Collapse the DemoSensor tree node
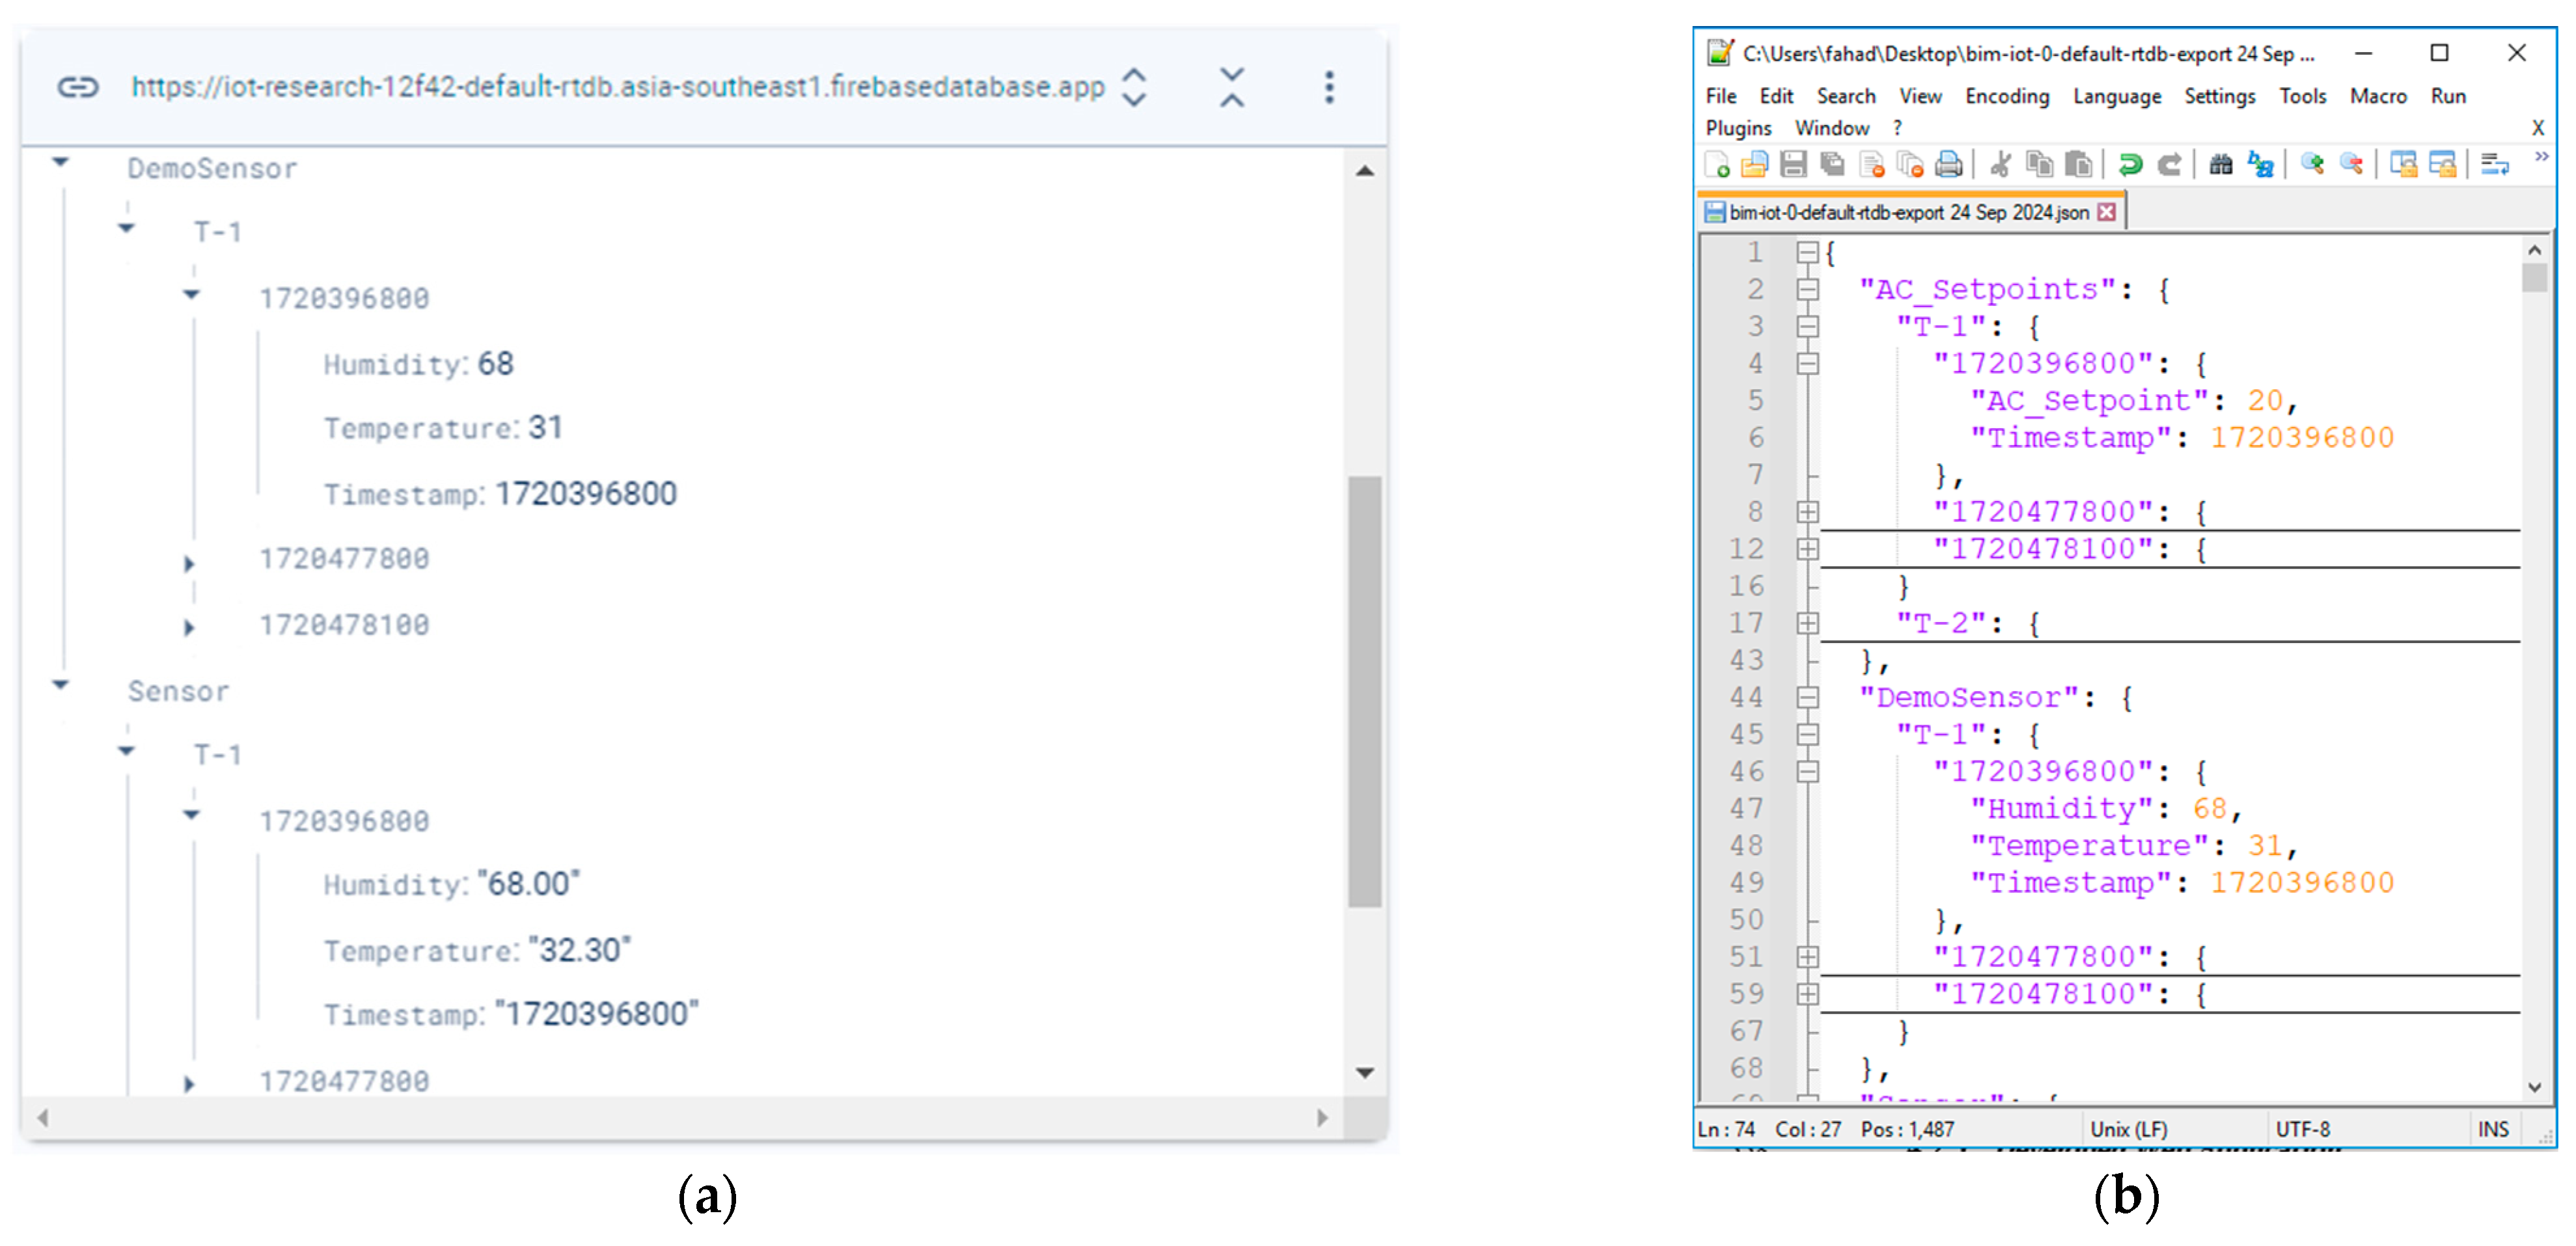The width and height of the screenshot is (2576, 1246). [61, 162]
